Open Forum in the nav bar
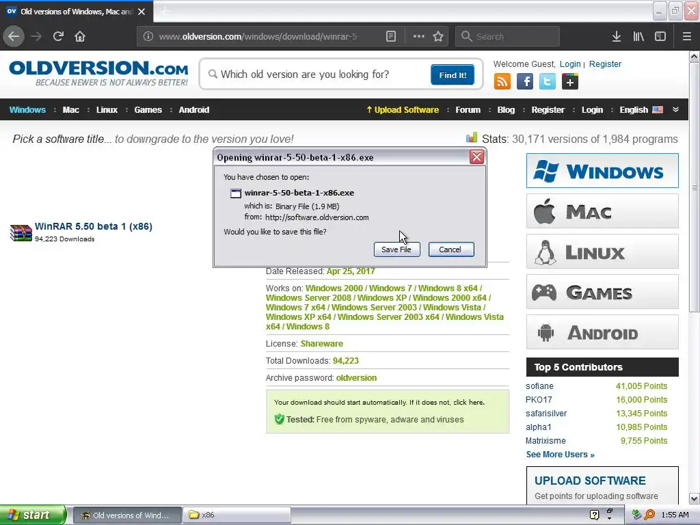700x525 pixels. (x=468, y=110)
